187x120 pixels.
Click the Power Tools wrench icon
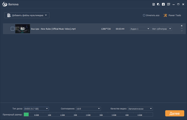[165, 15]
